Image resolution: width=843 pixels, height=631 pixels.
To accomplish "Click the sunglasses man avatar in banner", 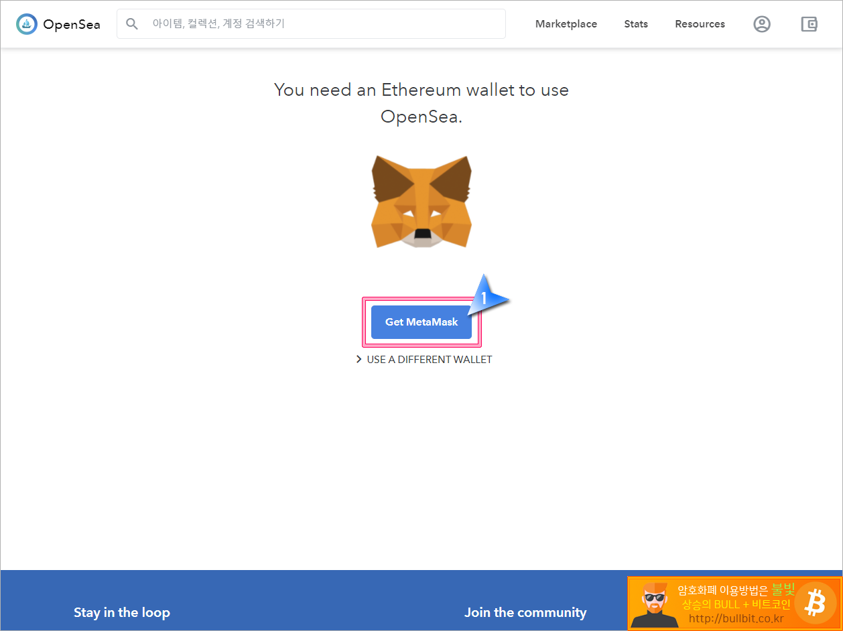I will (654, 604).
